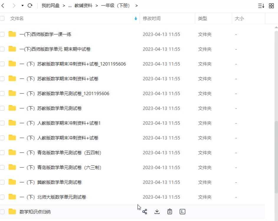Viewport: 278px width, 221px height.
Task: Expand the chevron after 一年级 (下册)
Action: (136, 6)
